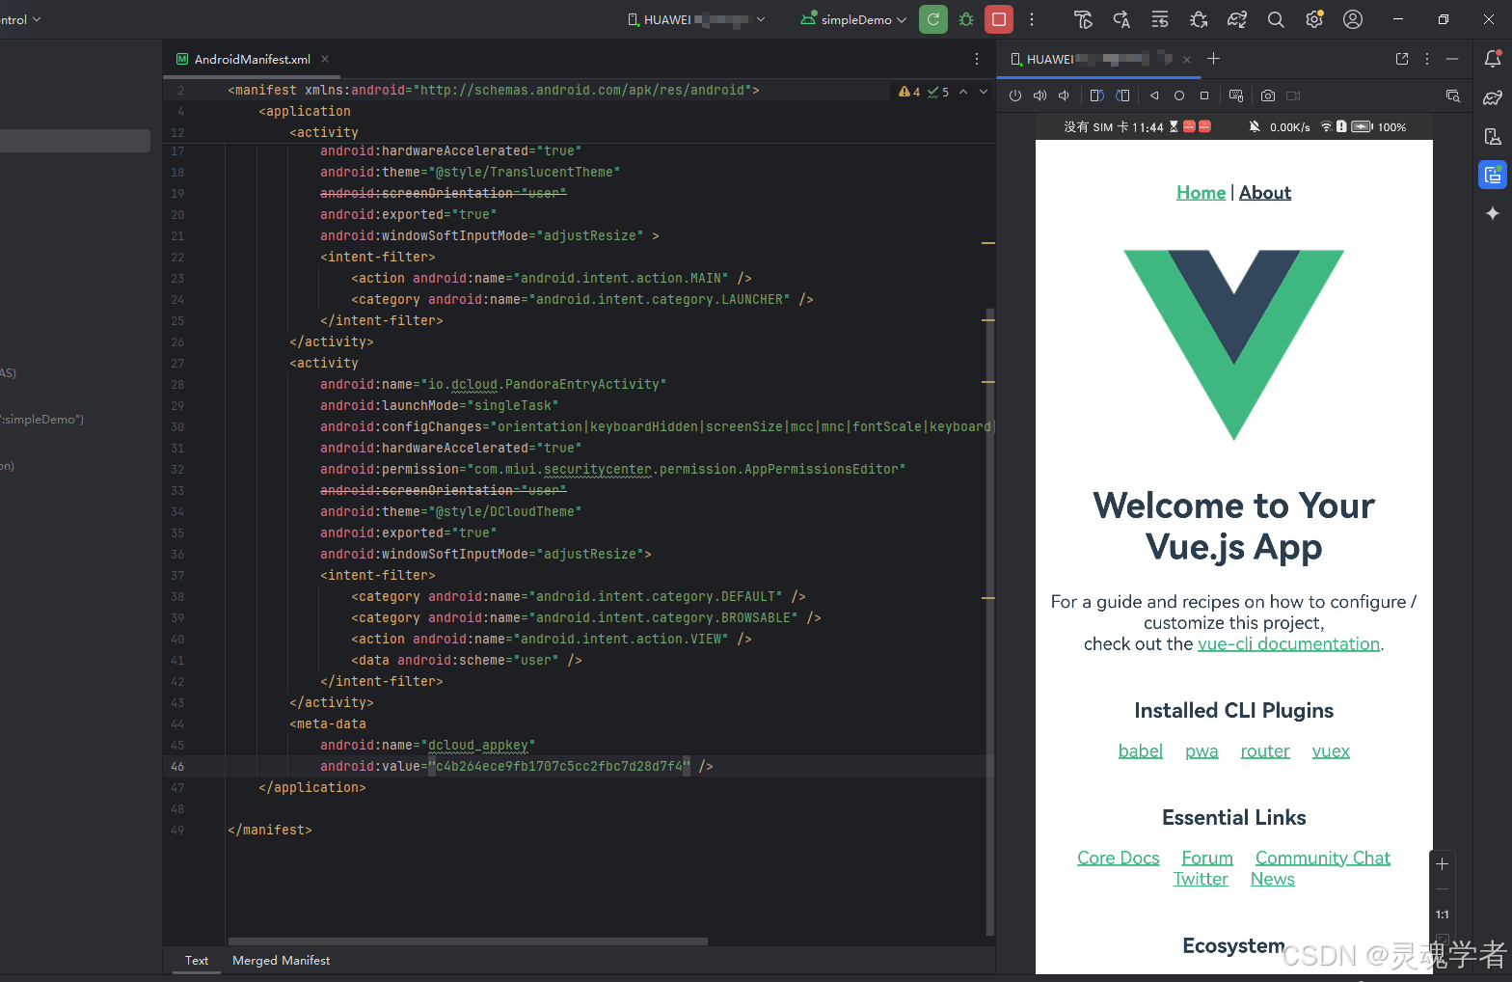Open the Gradle tool window icon
The image size is (1512, 982).
pyautogui.click(x=1493, y=97)
